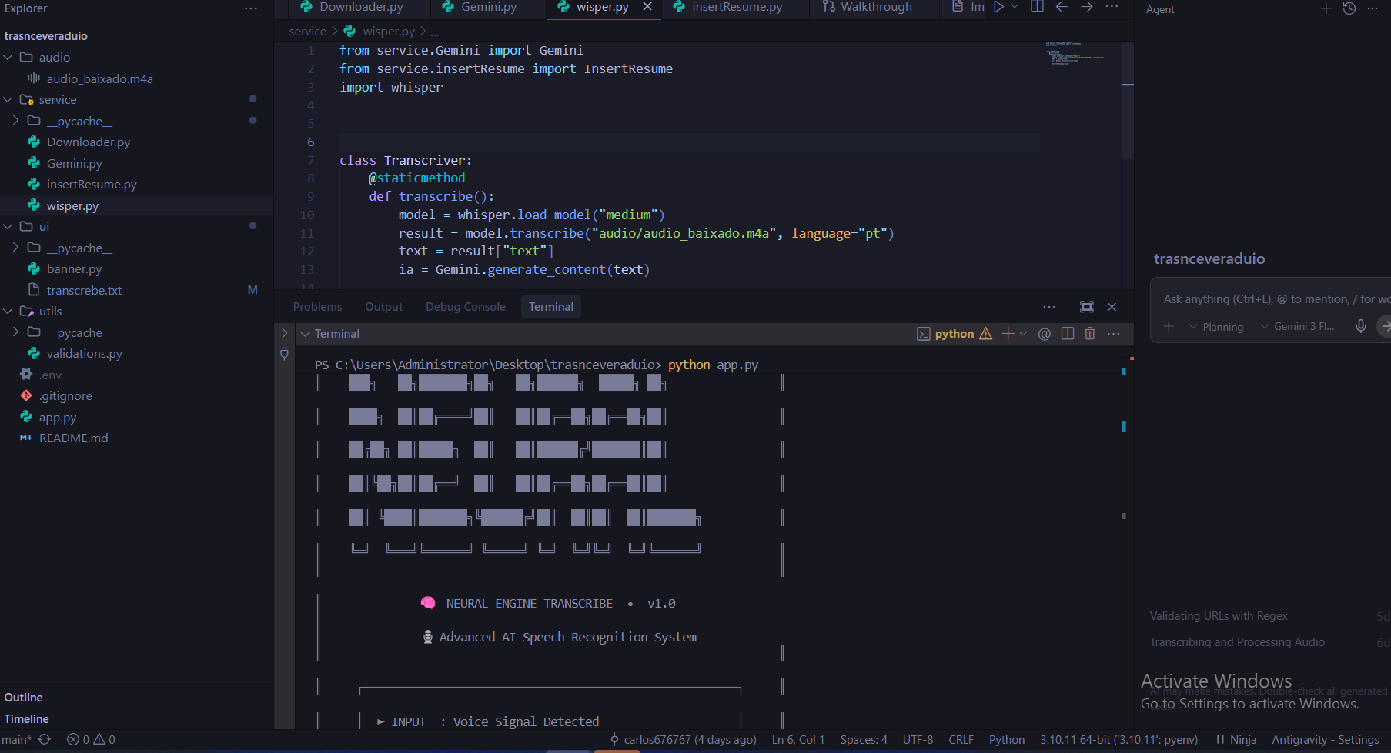Collapse the Terminal session chevron
1391x753 pixels.
[x=306, y=333]
